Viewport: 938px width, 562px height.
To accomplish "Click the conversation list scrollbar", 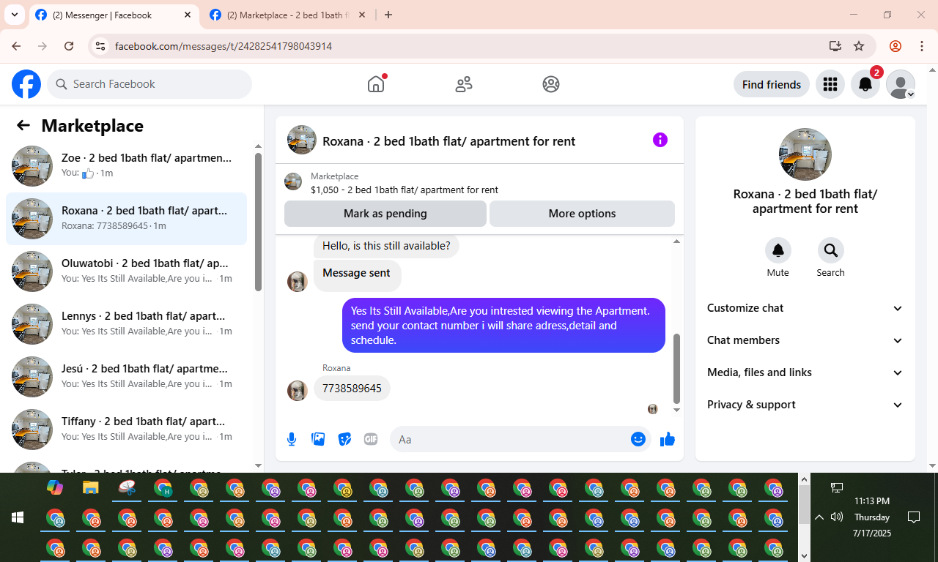I will click(258, 222).
